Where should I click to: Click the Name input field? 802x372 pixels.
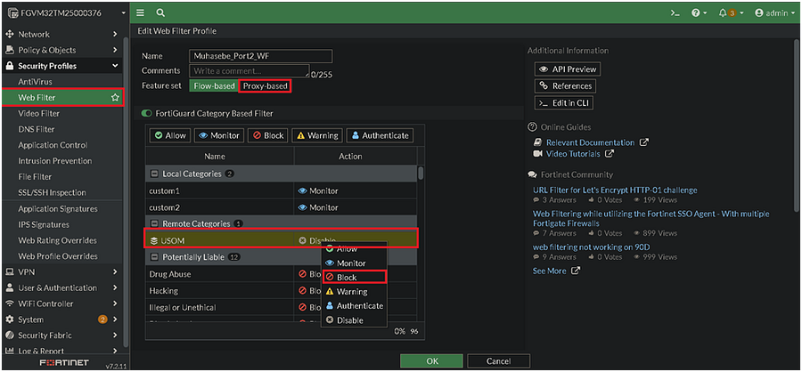[261, 56]
